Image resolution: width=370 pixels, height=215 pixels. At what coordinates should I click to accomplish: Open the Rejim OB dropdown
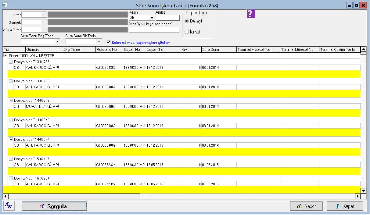pos(152,18)
